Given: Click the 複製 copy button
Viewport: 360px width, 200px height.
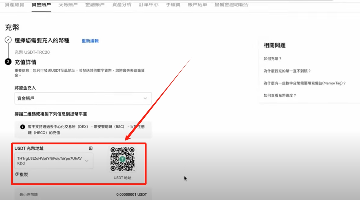Looking at the screenshot, I should point(21,175).
